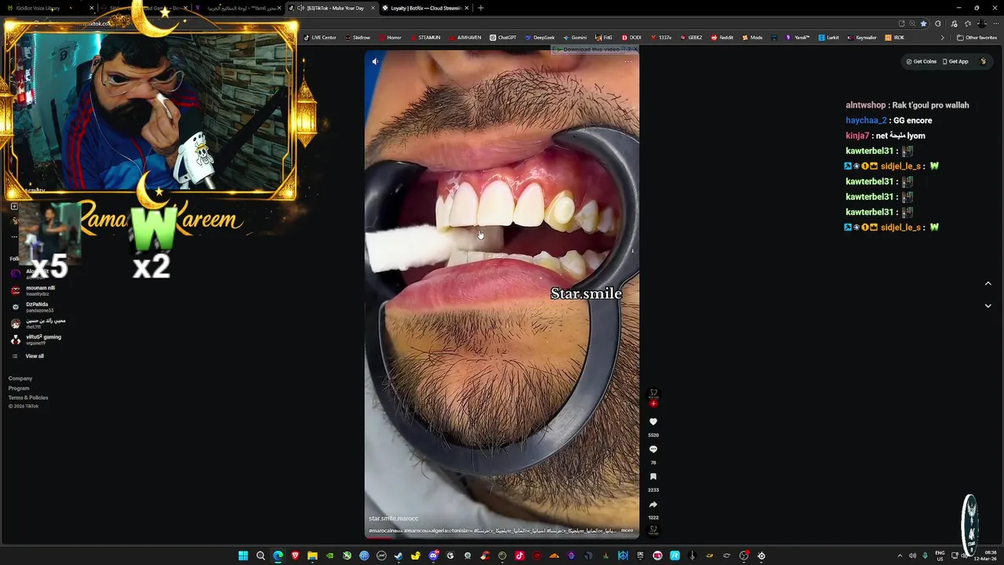
Task: Open Microsoft Edge from the taskbar
Action: (278, 556)
